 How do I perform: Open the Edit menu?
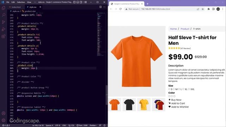tap(13, 2)
